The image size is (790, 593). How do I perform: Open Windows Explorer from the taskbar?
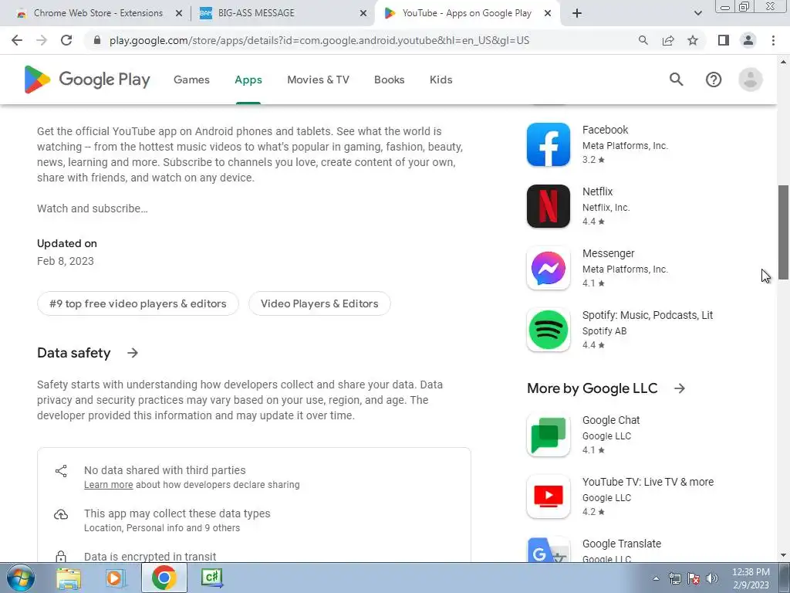(69, 578)
